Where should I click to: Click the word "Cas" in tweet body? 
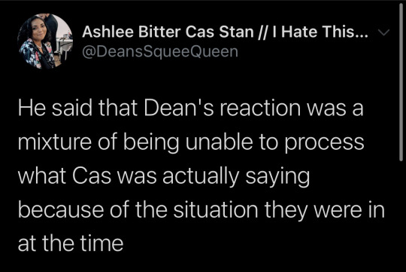(x=92, y=176)
